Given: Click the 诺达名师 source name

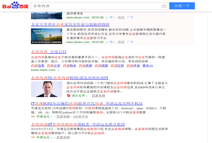Looking at the screenshot, I should (78, 96).
